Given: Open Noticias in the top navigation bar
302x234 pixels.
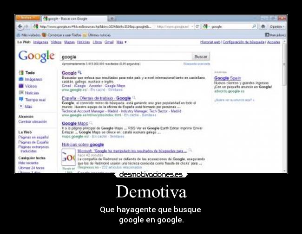Looking at the screenshot, I should [83, 42].
